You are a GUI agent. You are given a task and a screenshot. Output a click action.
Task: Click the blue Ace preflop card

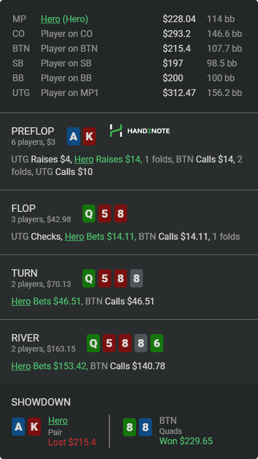[73, 136]
